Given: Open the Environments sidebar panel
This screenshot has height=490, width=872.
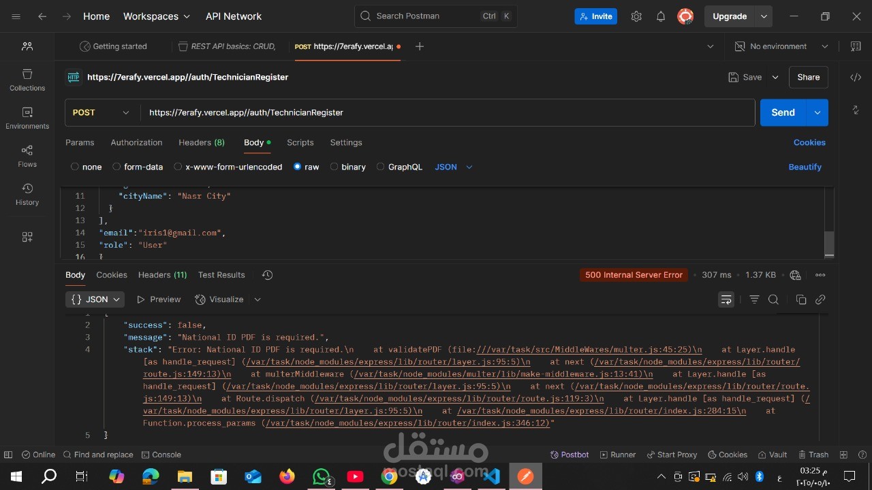Looking at the screenshot, I should pos(27,118).
